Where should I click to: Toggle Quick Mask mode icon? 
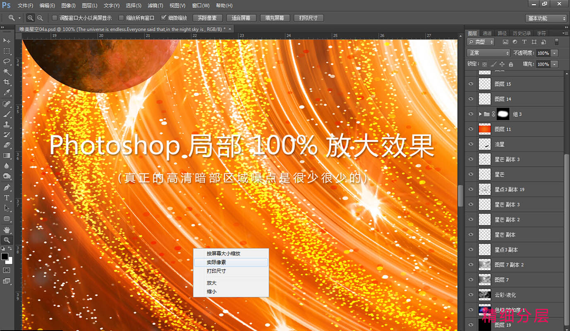click(x=7, y=270)
